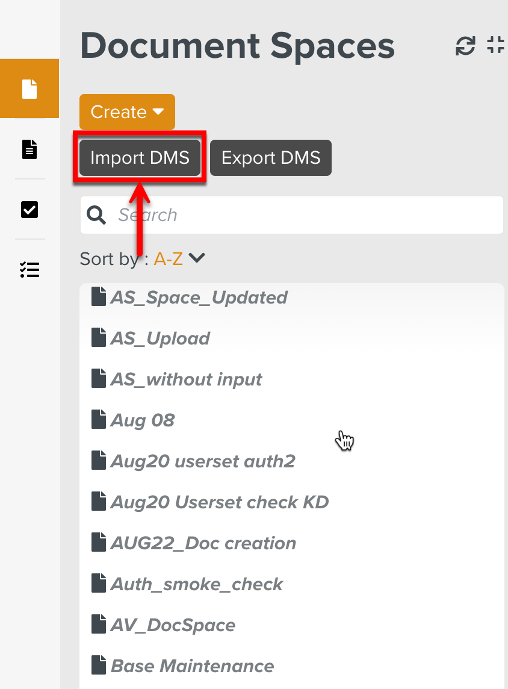The height and width of the screenshot is (689, 508).
Task: Click the collapse panel icon
Action: [x=496, y=45]
